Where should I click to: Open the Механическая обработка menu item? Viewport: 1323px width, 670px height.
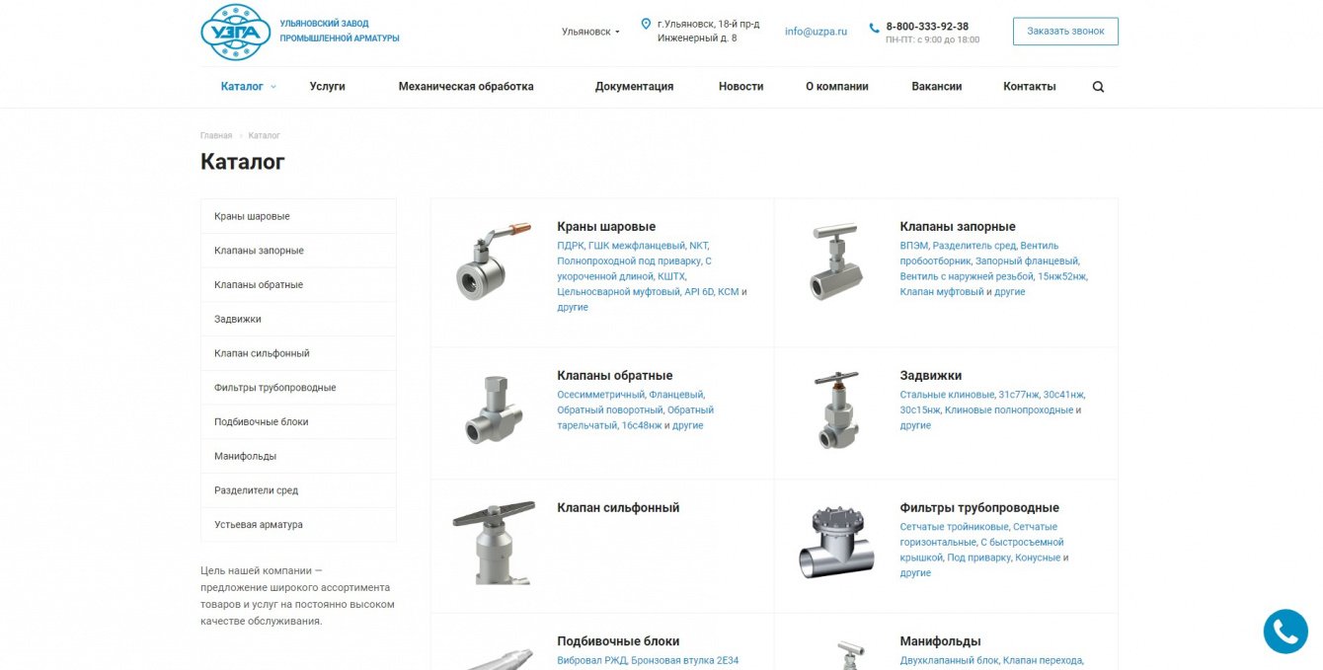[x=466, y=87]
